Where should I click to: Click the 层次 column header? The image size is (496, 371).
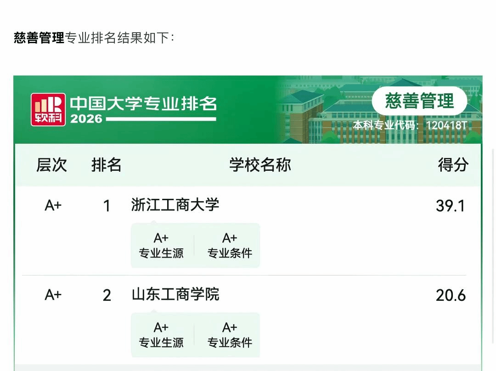(51, 165)
